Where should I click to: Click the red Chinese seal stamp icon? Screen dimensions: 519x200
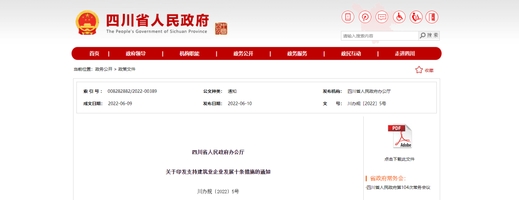222,29
